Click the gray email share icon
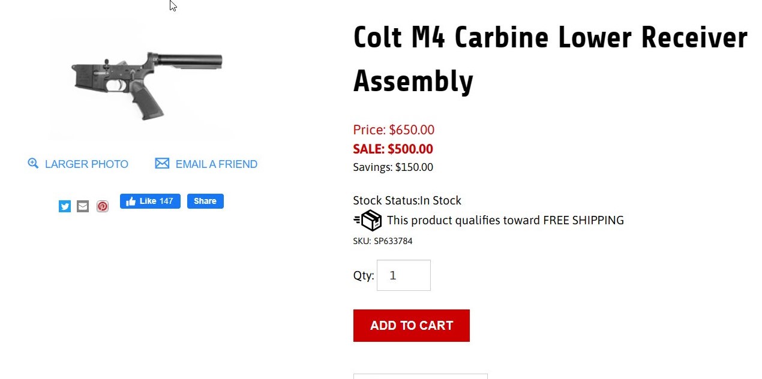This screenshot has height=379, width=762. 83,206
